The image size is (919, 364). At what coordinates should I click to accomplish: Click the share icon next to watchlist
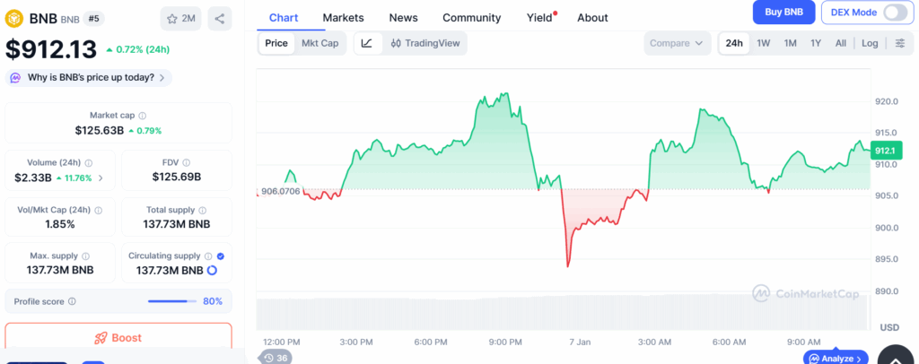[220, 18]
